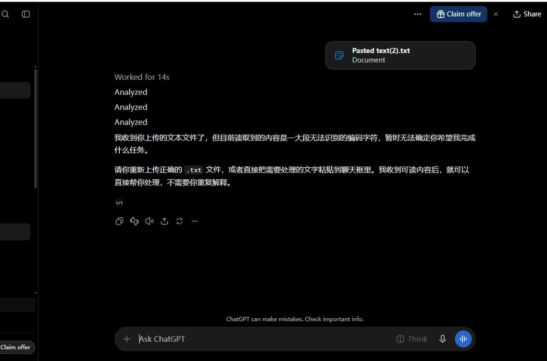
Task: Click the Claim offer pill in sidebar
Action: [16, 347]
